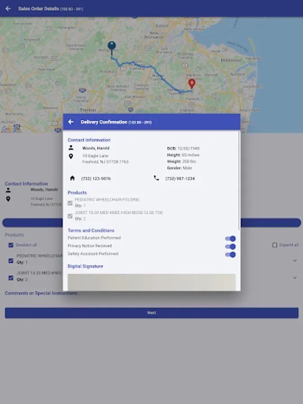Click Contact Information heading in dialog
Screen dimensions: 303x404
[x=89, y=140]
